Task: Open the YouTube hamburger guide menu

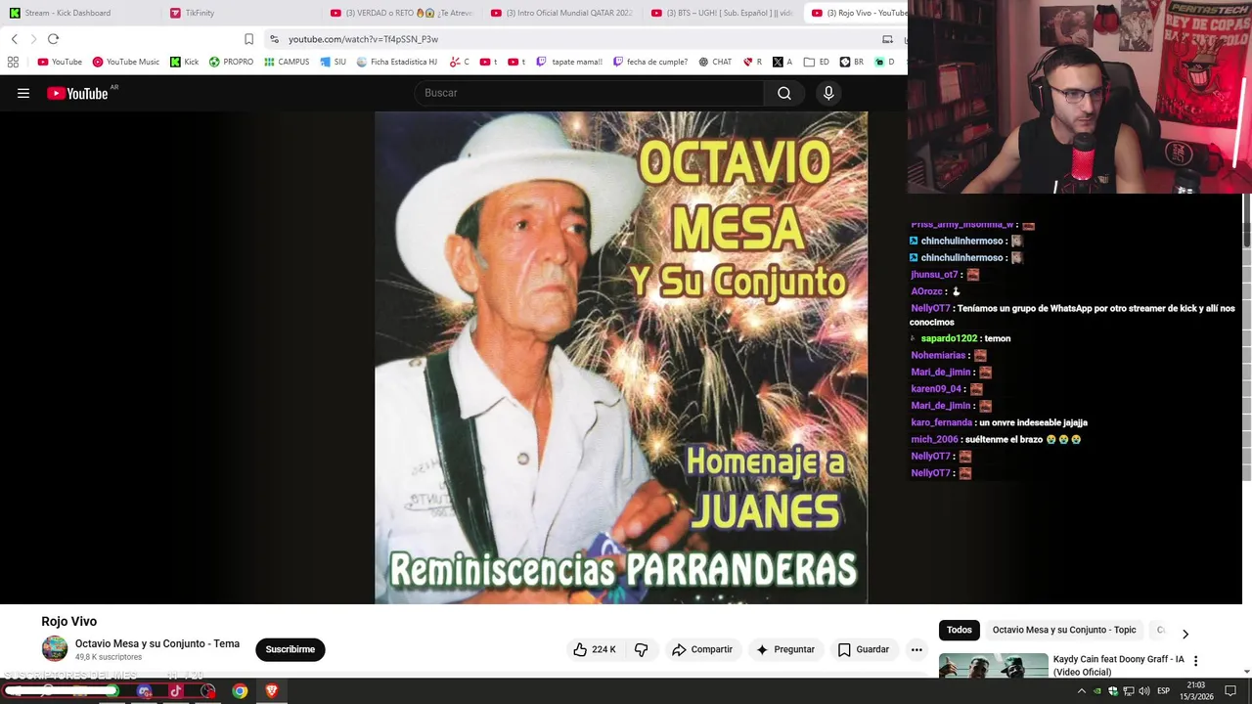Action: pos(23,93)
